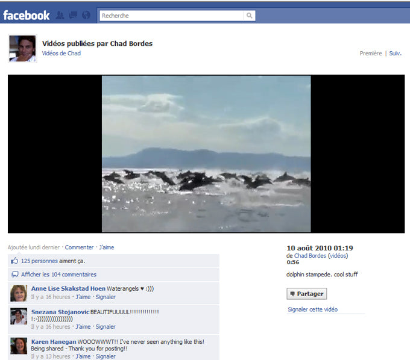Screen dimensions: 410x360
Task: Open friend requests icon
Action: point(60,16)
